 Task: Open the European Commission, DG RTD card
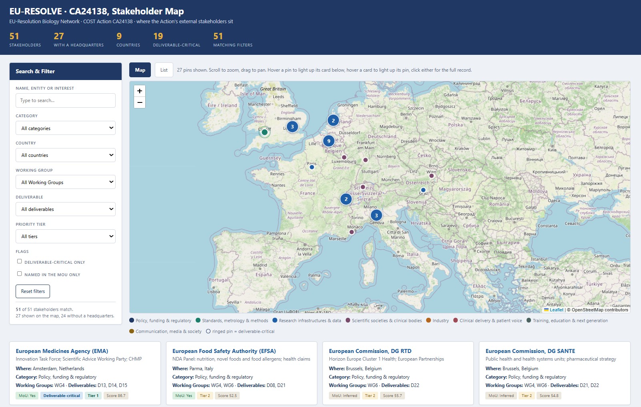point(398,373)
